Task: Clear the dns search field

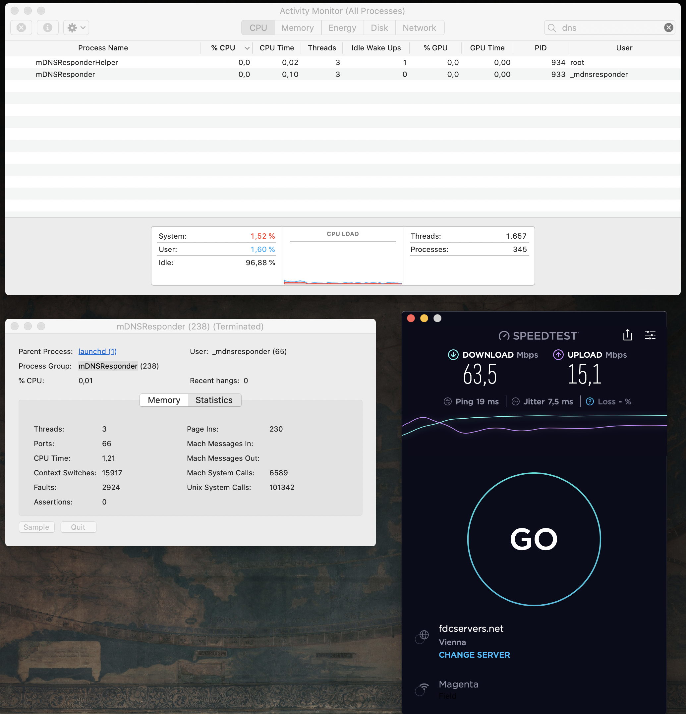Action: (668, 28)
